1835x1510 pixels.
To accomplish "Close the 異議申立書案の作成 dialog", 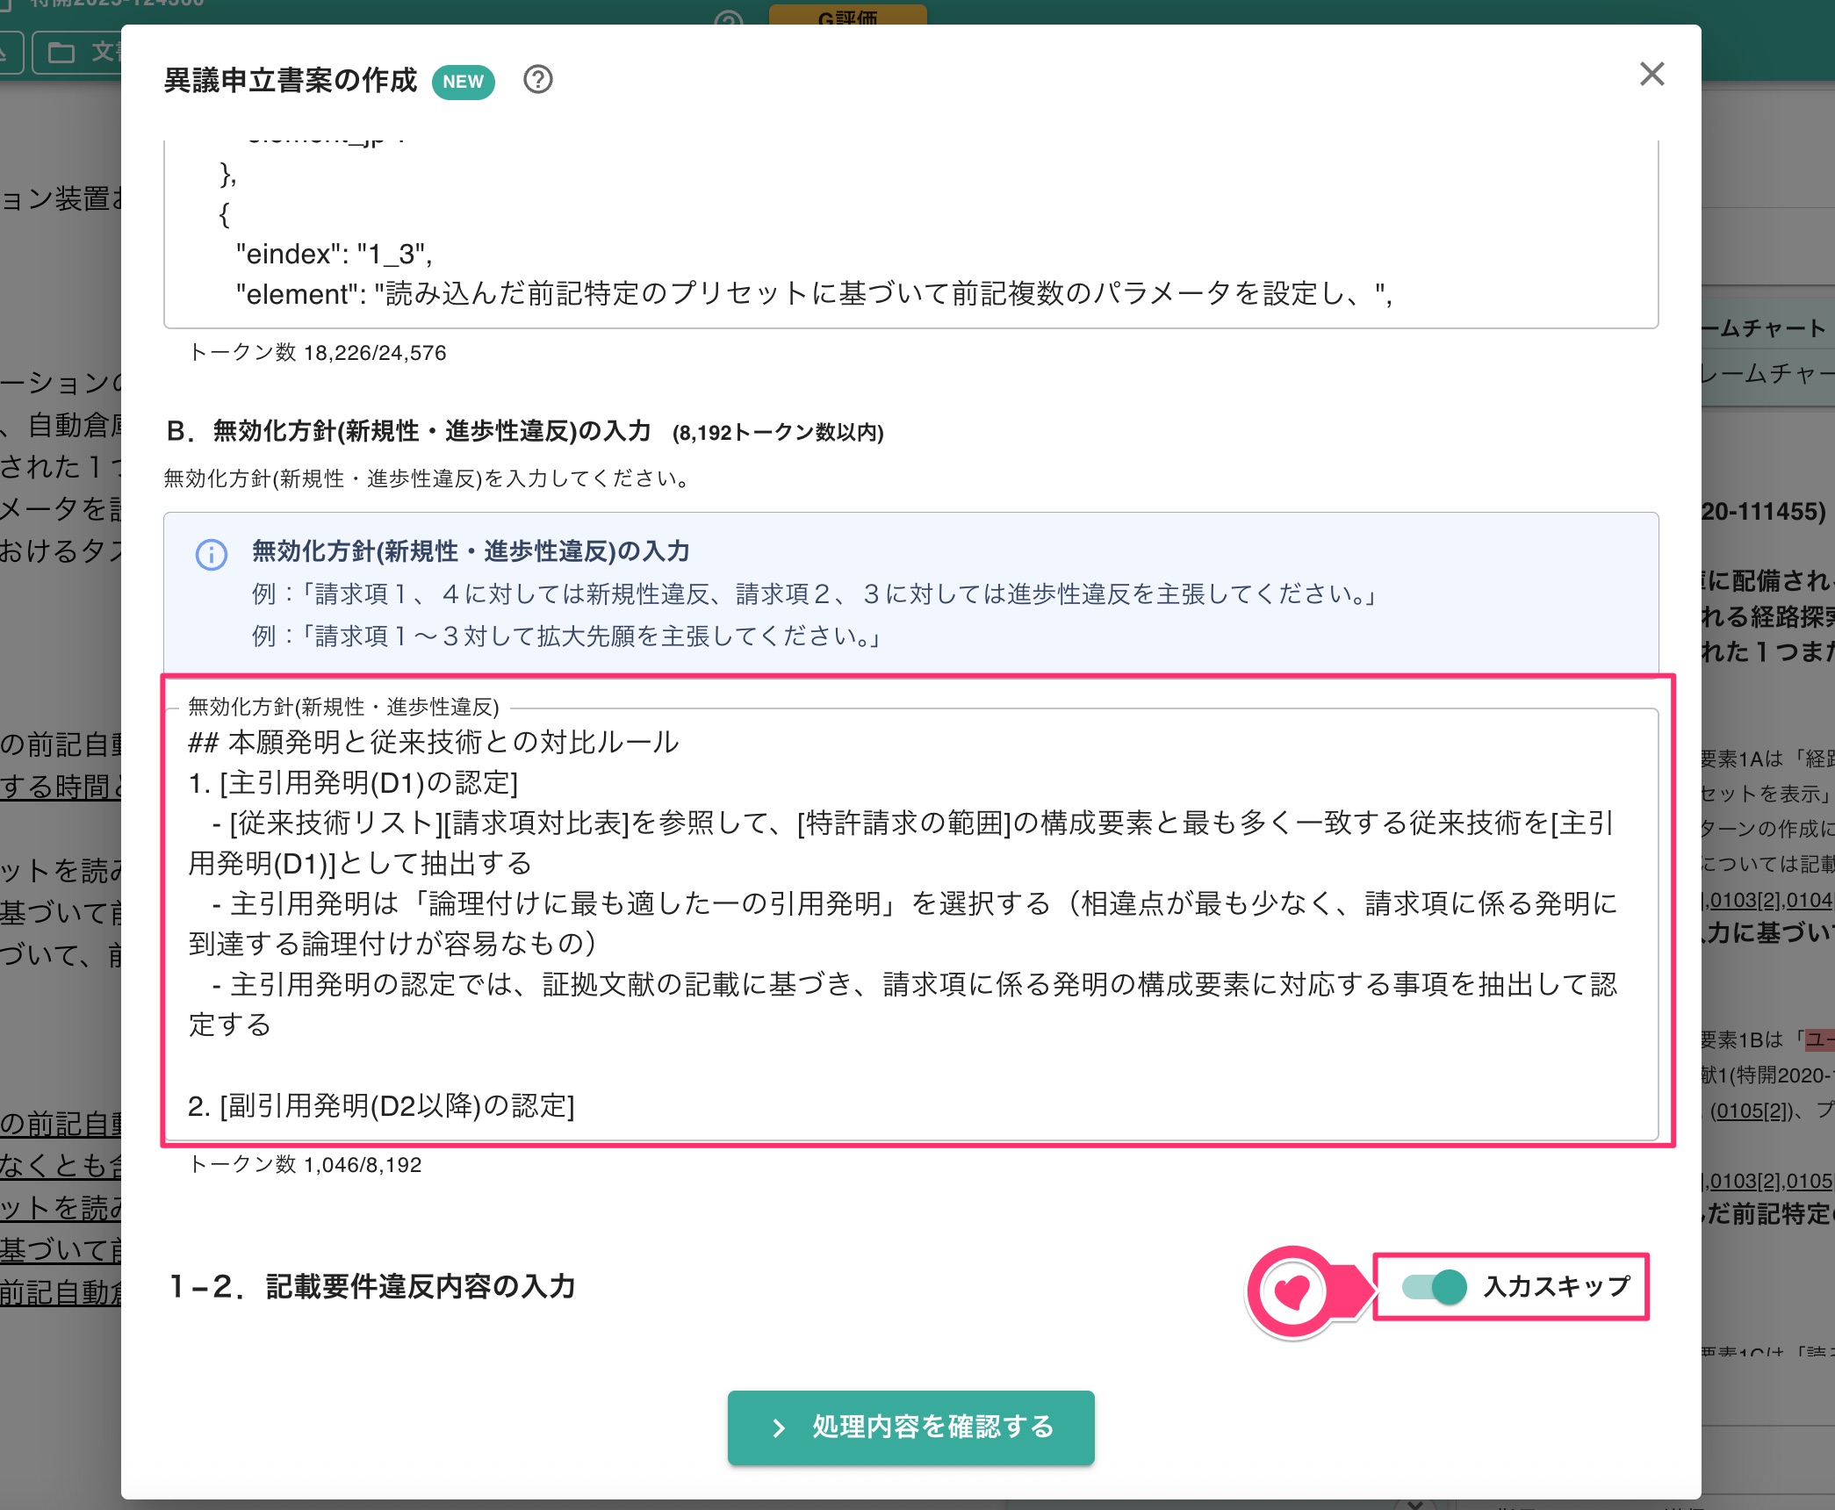I will tap(1651, 75).
